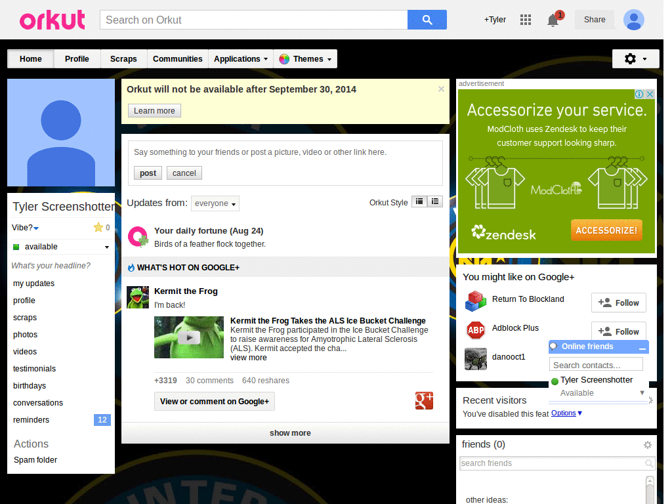Focus the Search on Orkut field
This screenshot has height=504, width=672.
pyautogui.click(x=254, y=20)
